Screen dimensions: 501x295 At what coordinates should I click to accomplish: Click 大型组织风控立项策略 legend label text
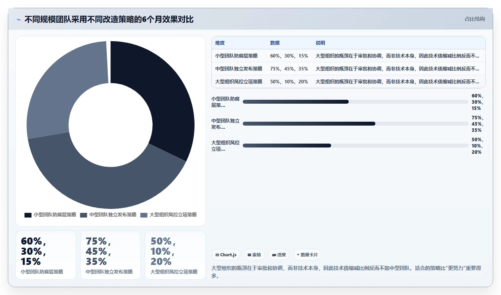(x=173, y=215)
